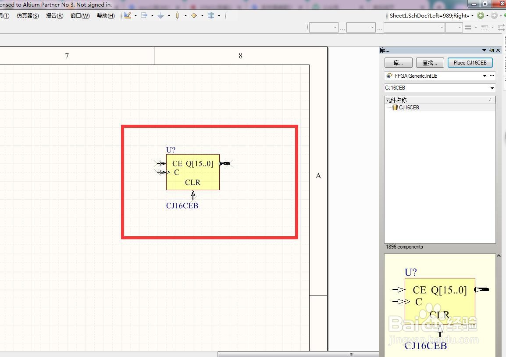Pin the library panel
This screenshot has height=357, width=506.
point(492,50)
